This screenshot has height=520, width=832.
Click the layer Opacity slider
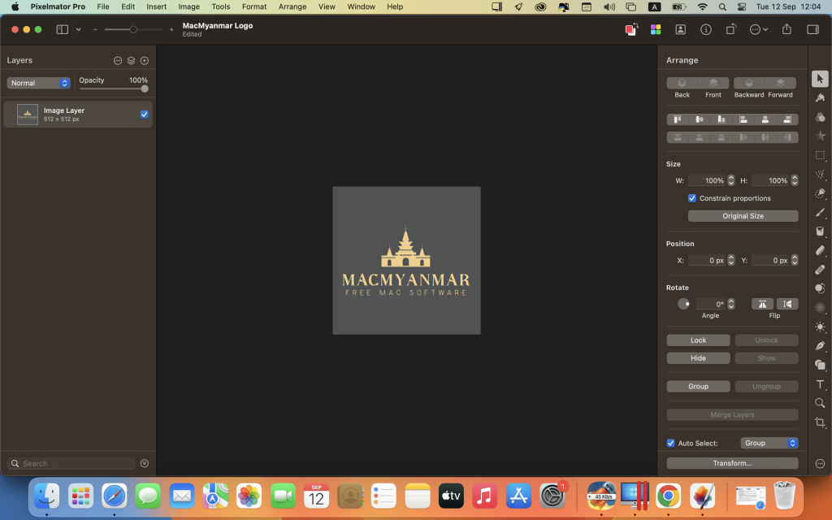[114, 89]
